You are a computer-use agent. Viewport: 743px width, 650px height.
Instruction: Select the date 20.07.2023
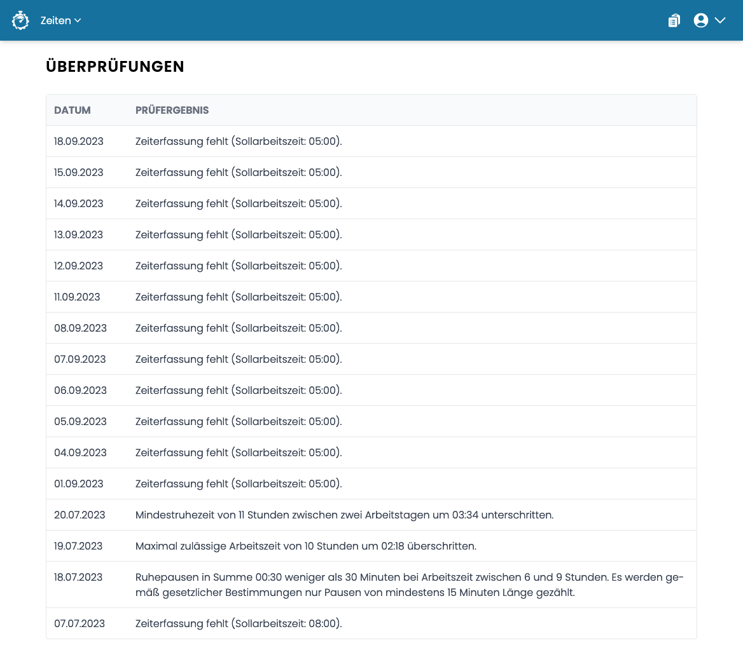pyautogui.click(x=80, y=515)
